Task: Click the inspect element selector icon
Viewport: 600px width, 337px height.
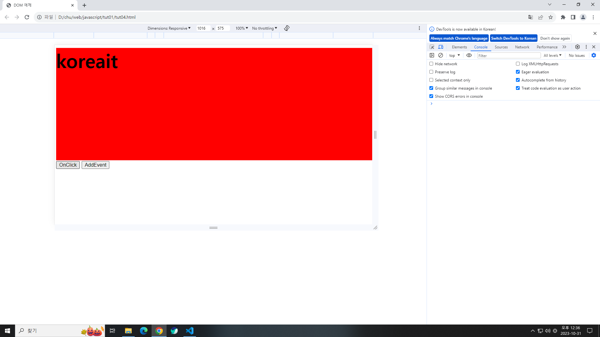Action: [x=432, y=47]
